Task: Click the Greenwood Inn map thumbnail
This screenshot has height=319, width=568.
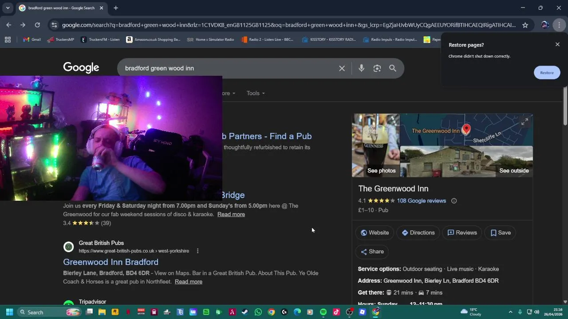Action: (466, 129)
